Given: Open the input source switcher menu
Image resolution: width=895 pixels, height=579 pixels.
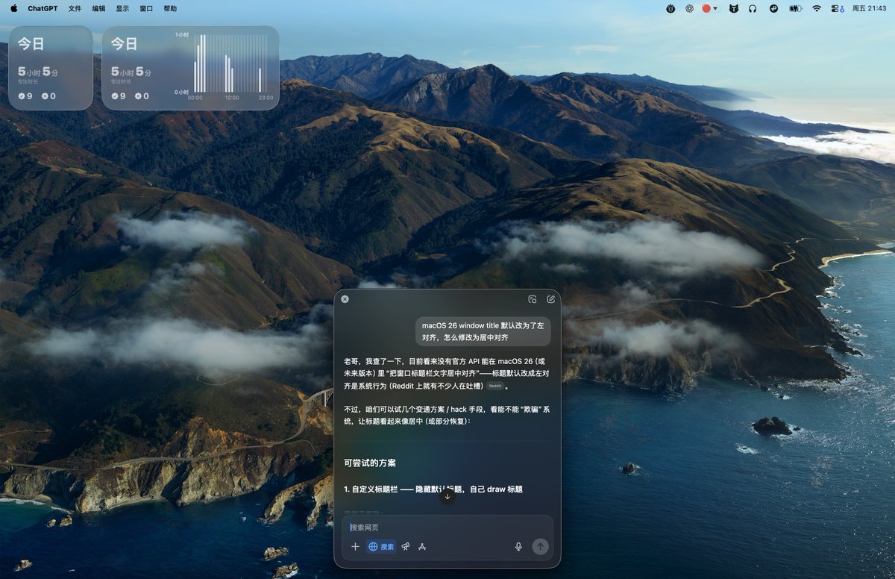Looking at the screenshot, I should (x=841, y=9).
